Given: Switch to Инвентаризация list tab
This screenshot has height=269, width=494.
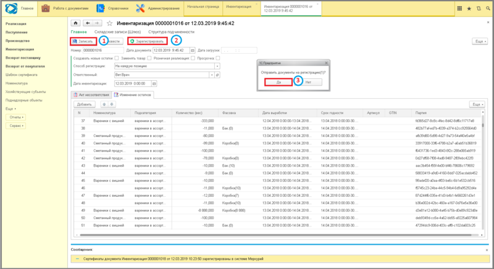Looking at the screenshot, I should click(x=238, y=7).
